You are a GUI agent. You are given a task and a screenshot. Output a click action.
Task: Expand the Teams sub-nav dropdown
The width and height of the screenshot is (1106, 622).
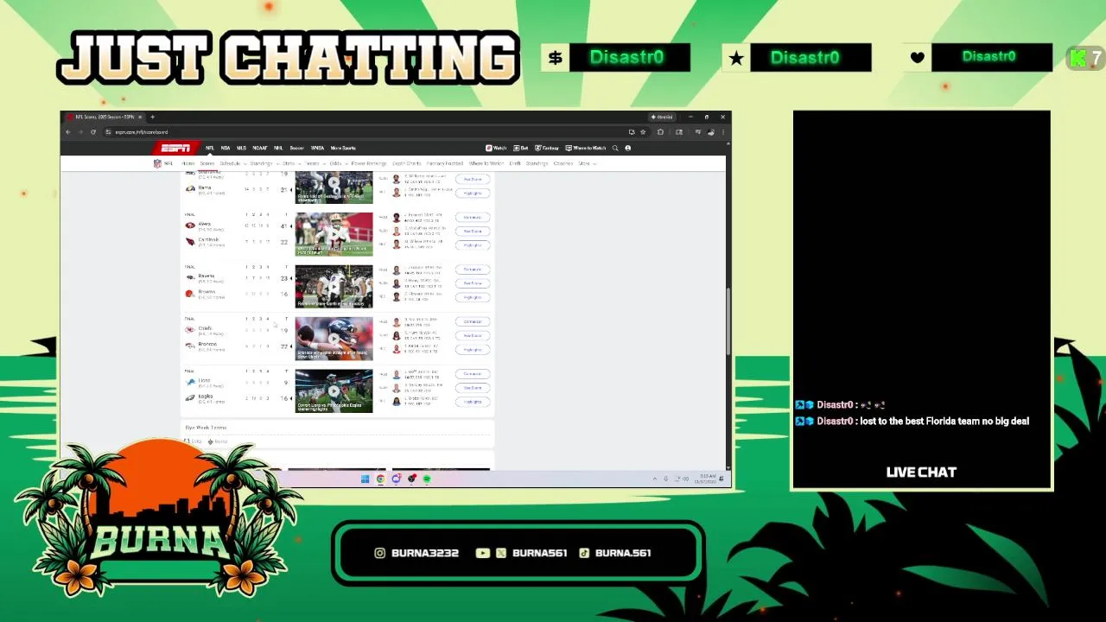[x=315, y=163]
